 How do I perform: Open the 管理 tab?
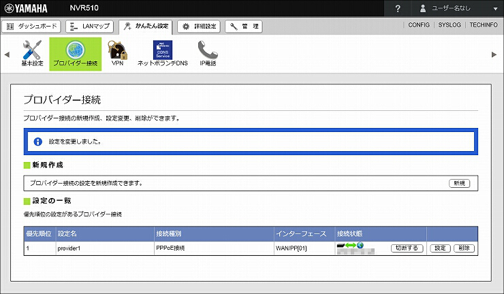coord(244,27)
